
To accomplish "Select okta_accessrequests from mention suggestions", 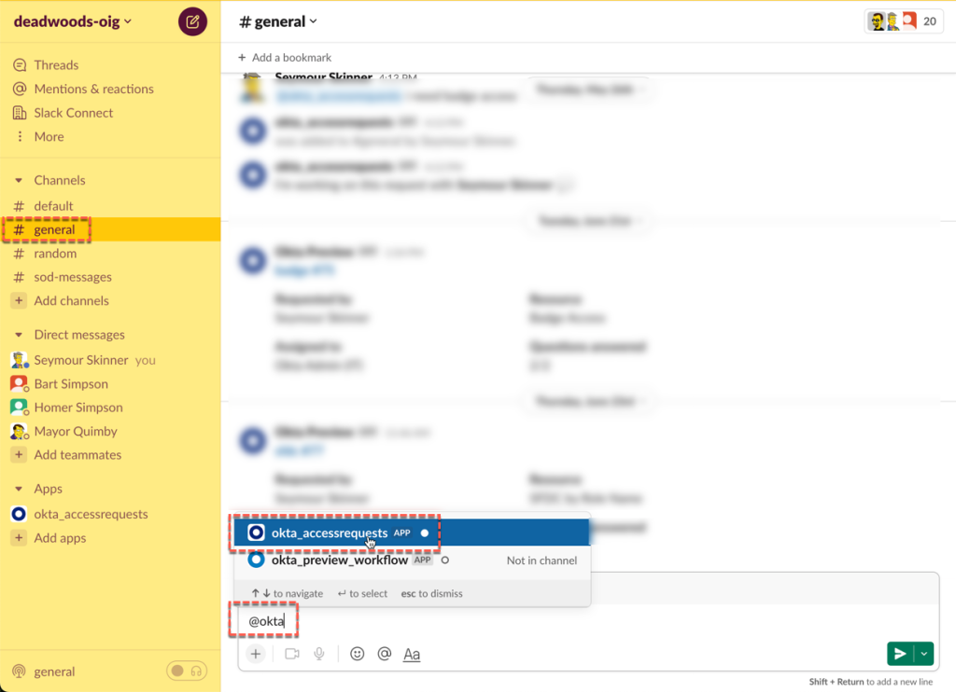I will 412,533.
